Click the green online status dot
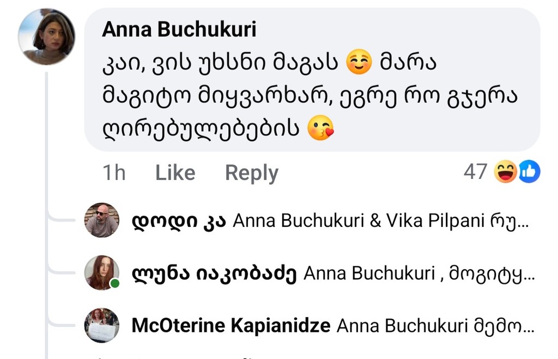558x359 pixels. click(114, 284)
